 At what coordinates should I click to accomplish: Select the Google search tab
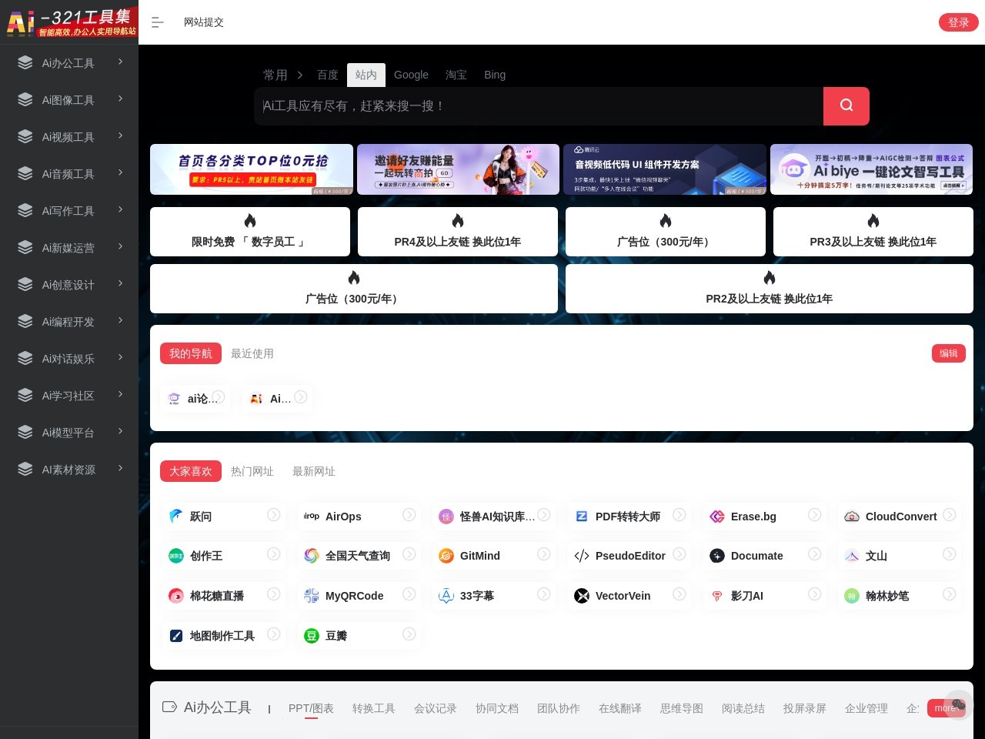click(x=411, y=75)
